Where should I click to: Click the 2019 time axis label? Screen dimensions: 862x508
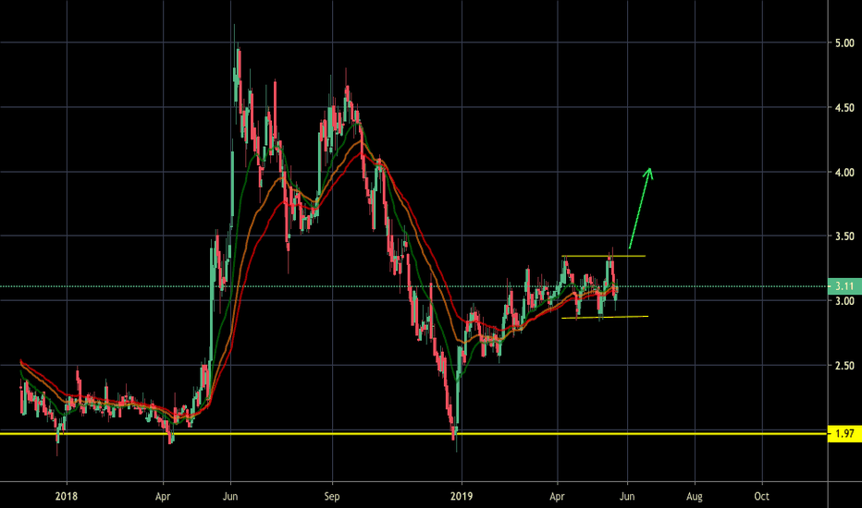click(462, 497)
